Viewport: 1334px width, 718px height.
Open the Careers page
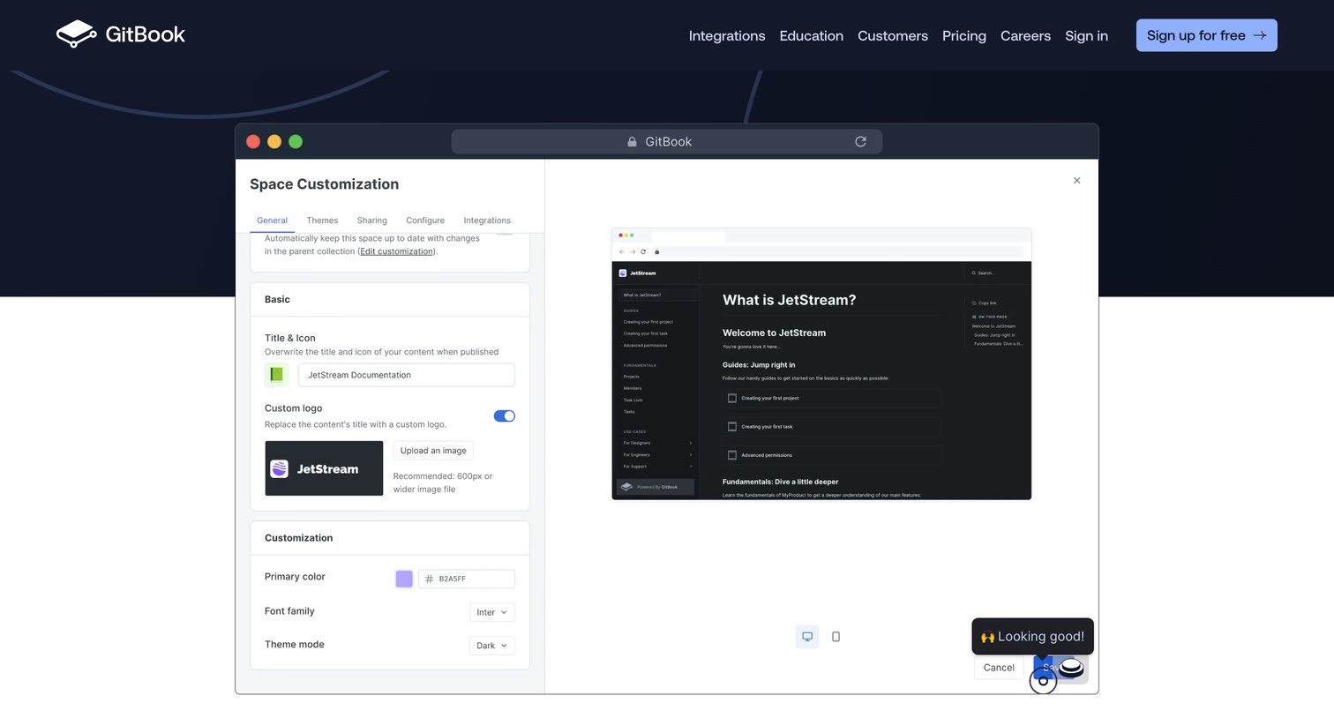click(1025, 35)
